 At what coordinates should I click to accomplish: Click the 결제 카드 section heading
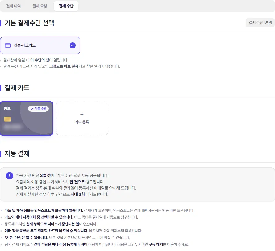[17, 88]
